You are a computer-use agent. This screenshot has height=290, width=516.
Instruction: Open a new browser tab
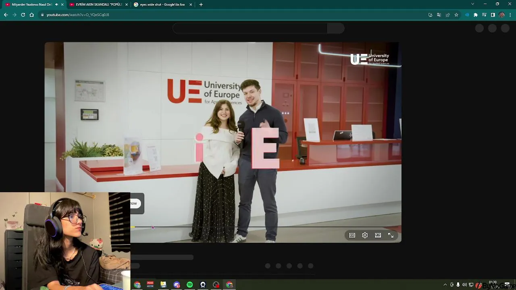(201, 4)
